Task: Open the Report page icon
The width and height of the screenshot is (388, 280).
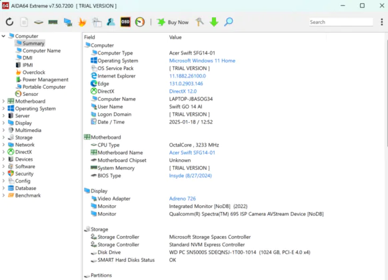Action: point(24,22)
